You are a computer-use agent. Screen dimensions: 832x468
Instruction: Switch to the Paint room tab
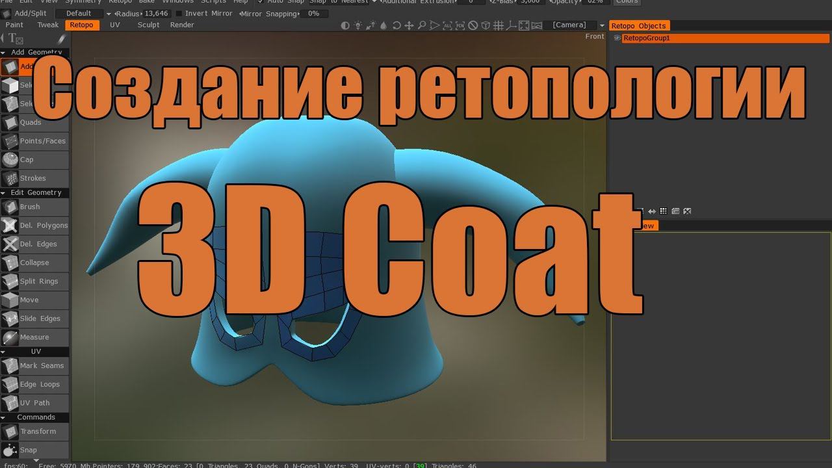tap(14, 25)
